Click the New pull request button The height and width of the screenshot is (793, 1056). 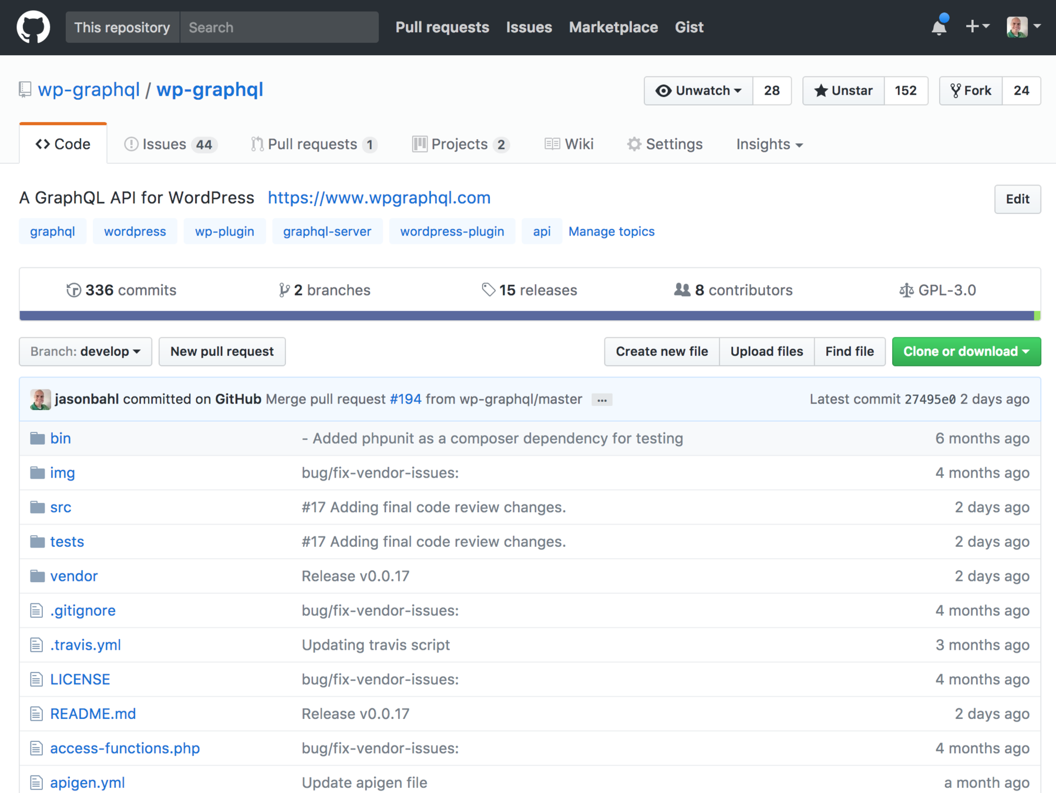[x=222, y=351]
